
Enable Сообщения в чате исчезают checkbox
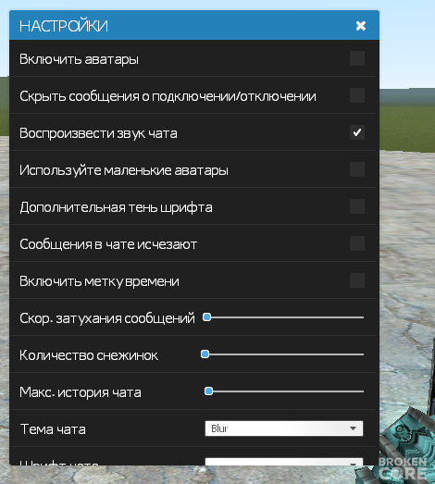357,243
